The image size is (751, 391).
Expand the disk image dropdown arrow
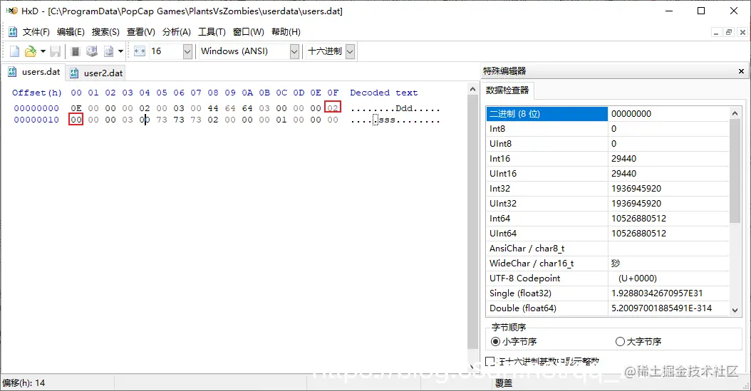tap(120, 51)
